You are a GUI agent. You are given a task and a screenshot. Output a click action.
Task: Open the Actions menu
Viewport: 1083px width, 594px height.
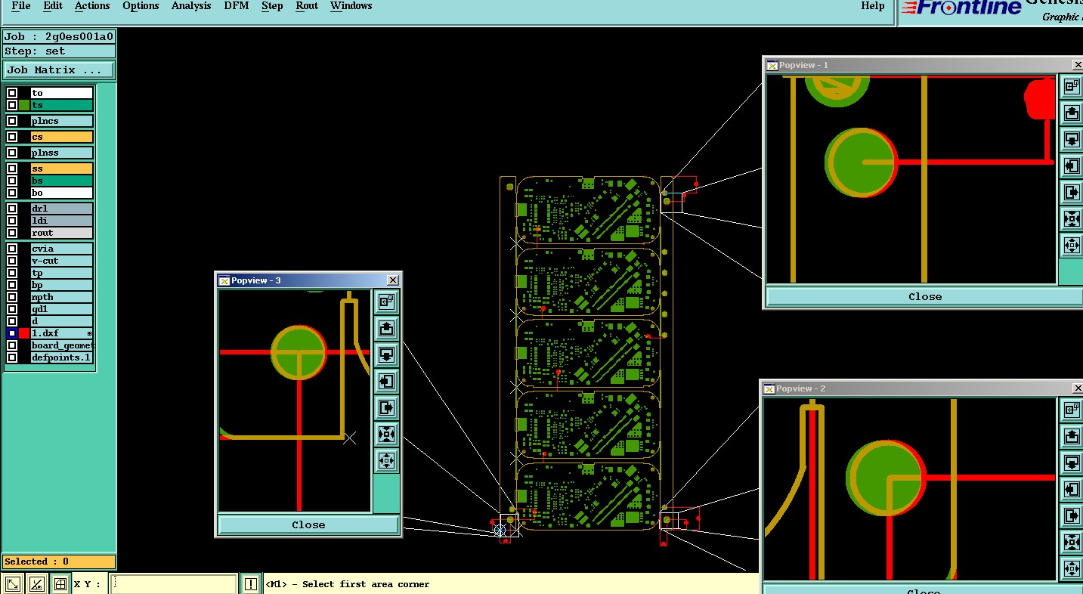tap(92, 6)
